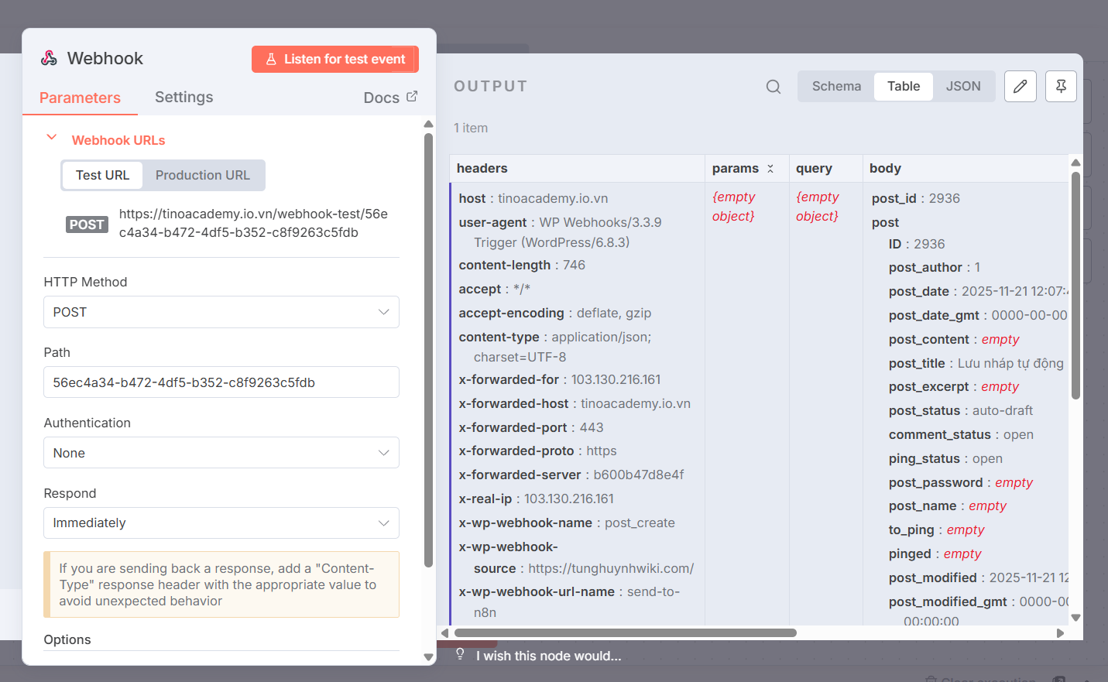Click the Path input field
Screen dimensions: 1108x682
click(x=221, y=382)
